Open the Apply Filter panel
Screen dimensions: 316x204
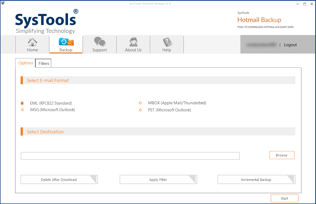[158, 179]
